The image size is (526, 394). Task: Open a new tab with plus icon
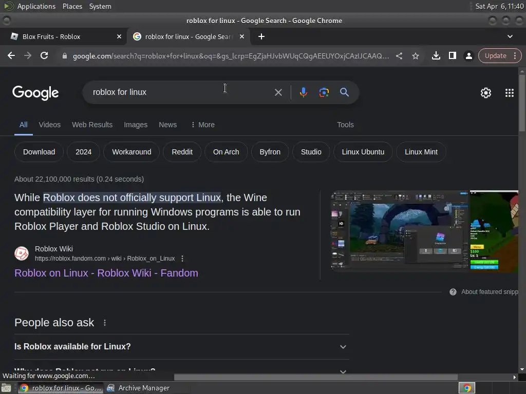coord(261,36)
